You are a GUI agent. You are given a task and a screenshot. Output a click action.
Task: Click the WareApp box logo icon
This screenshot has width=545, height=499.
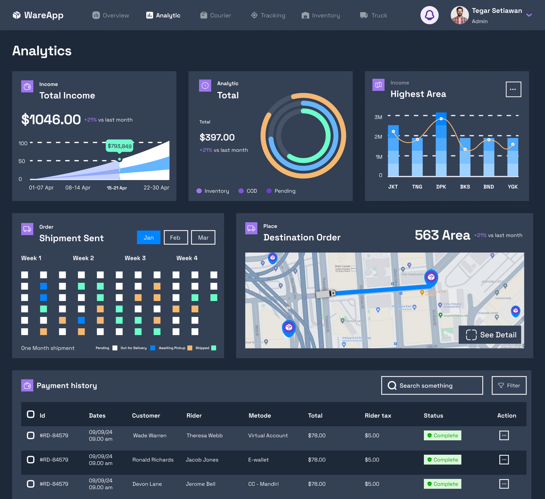17,15
